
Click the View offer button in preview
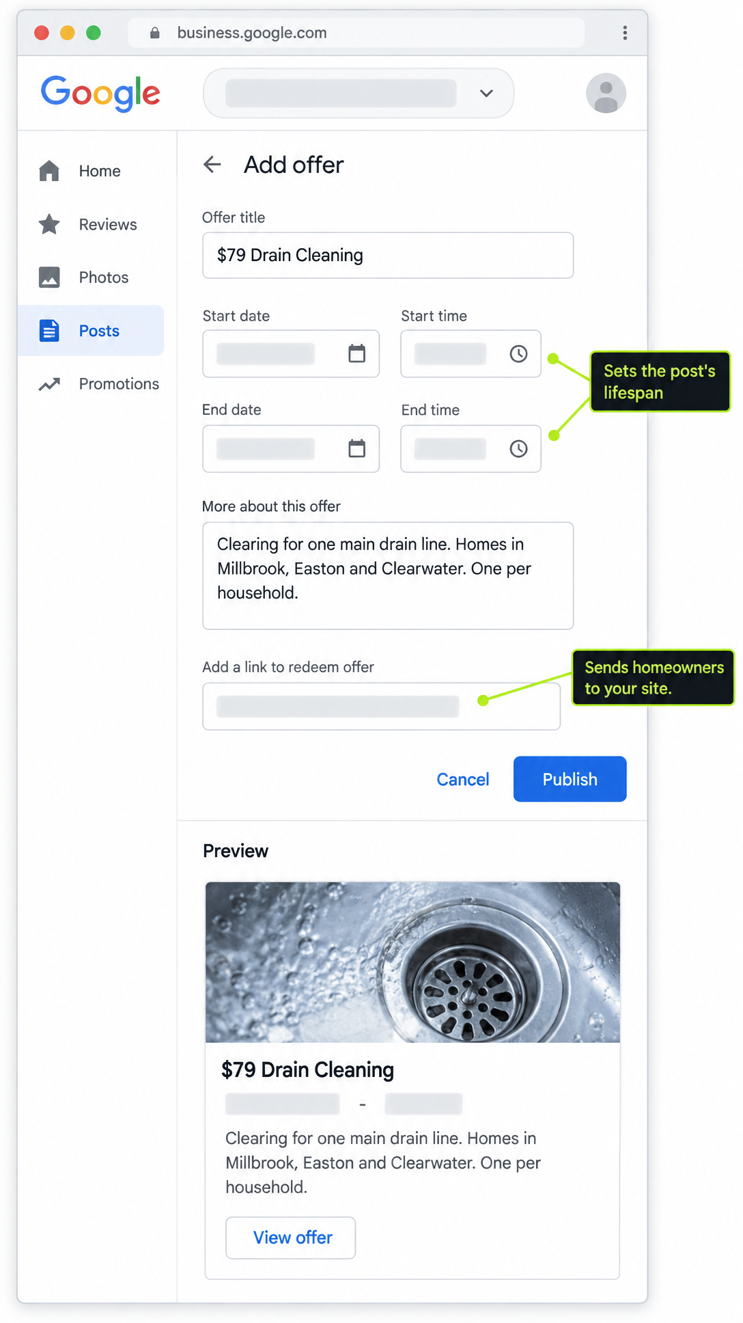pos(291,1238)
